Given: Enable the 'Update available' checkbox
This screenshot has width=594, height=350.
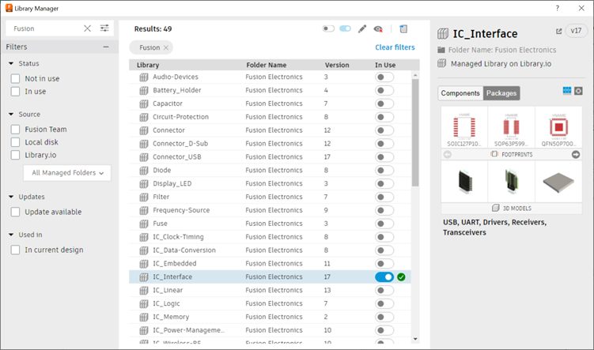Looking at the screenshot, I should [16, 212].
